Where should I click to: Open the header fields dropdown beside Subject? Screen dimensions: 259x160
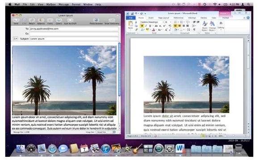(15, 39)
